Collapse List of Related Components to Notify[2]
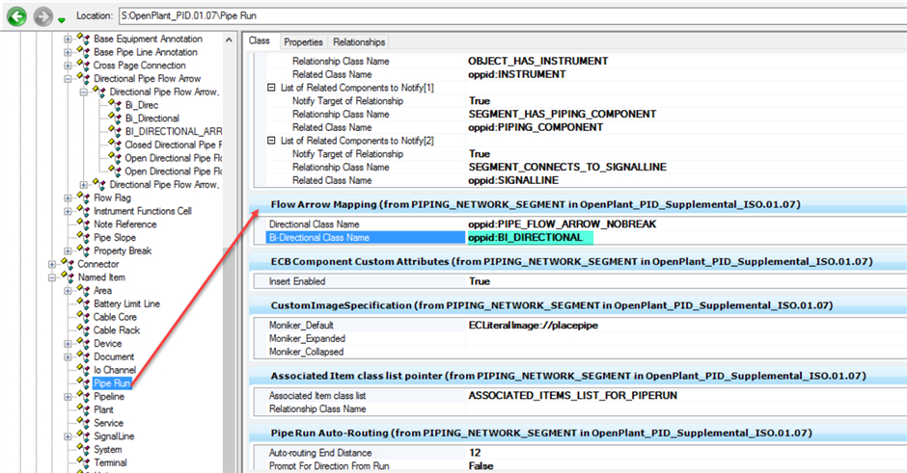This screenshot has width=907, height=473. 271,141
